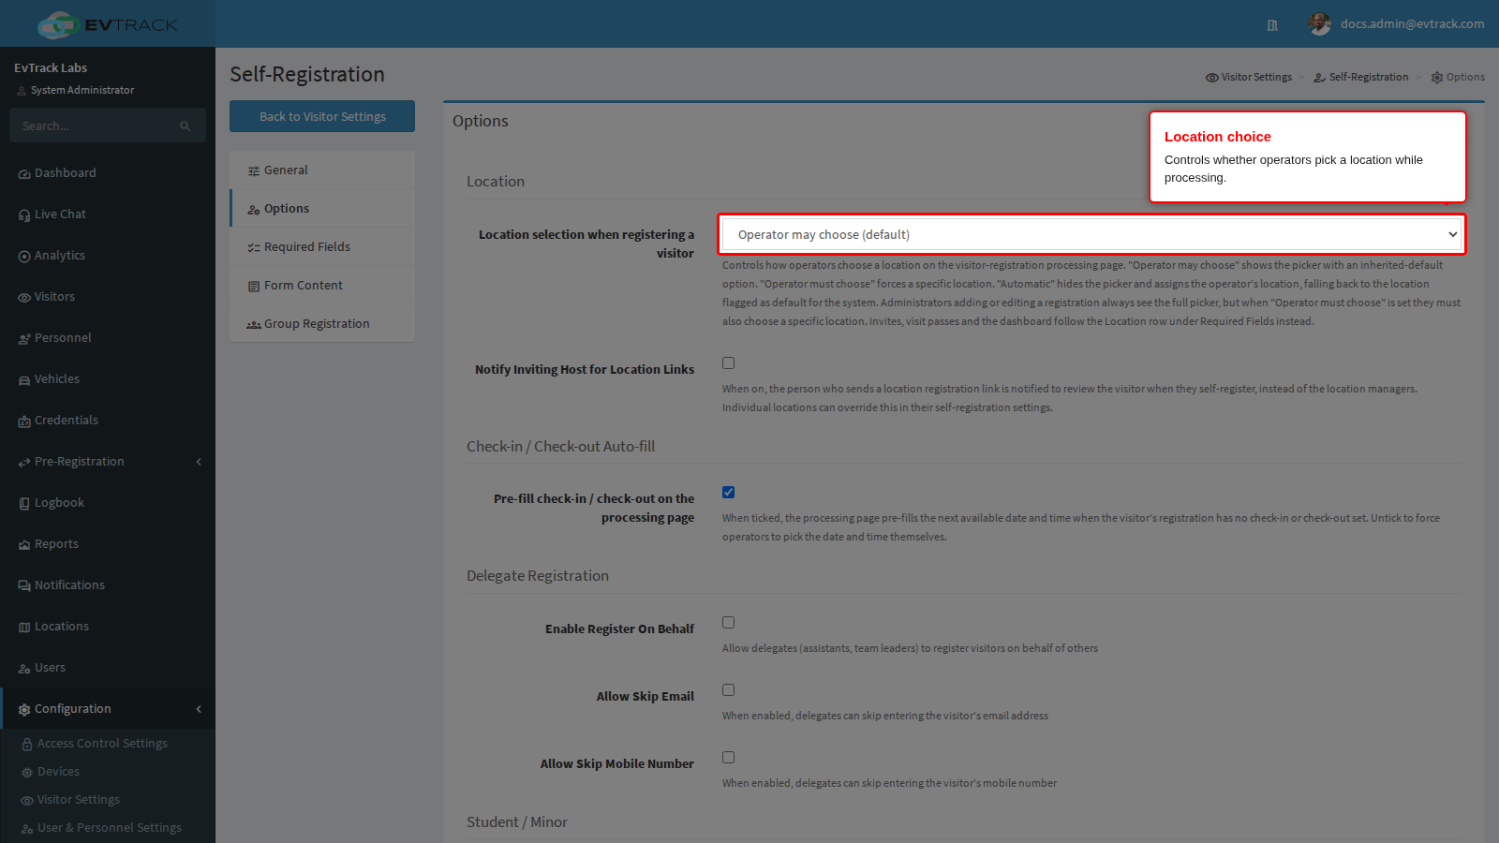Open Form Content tab
Screen dimensions: 1499x843
pyautogui.click(x=322, y=286)
